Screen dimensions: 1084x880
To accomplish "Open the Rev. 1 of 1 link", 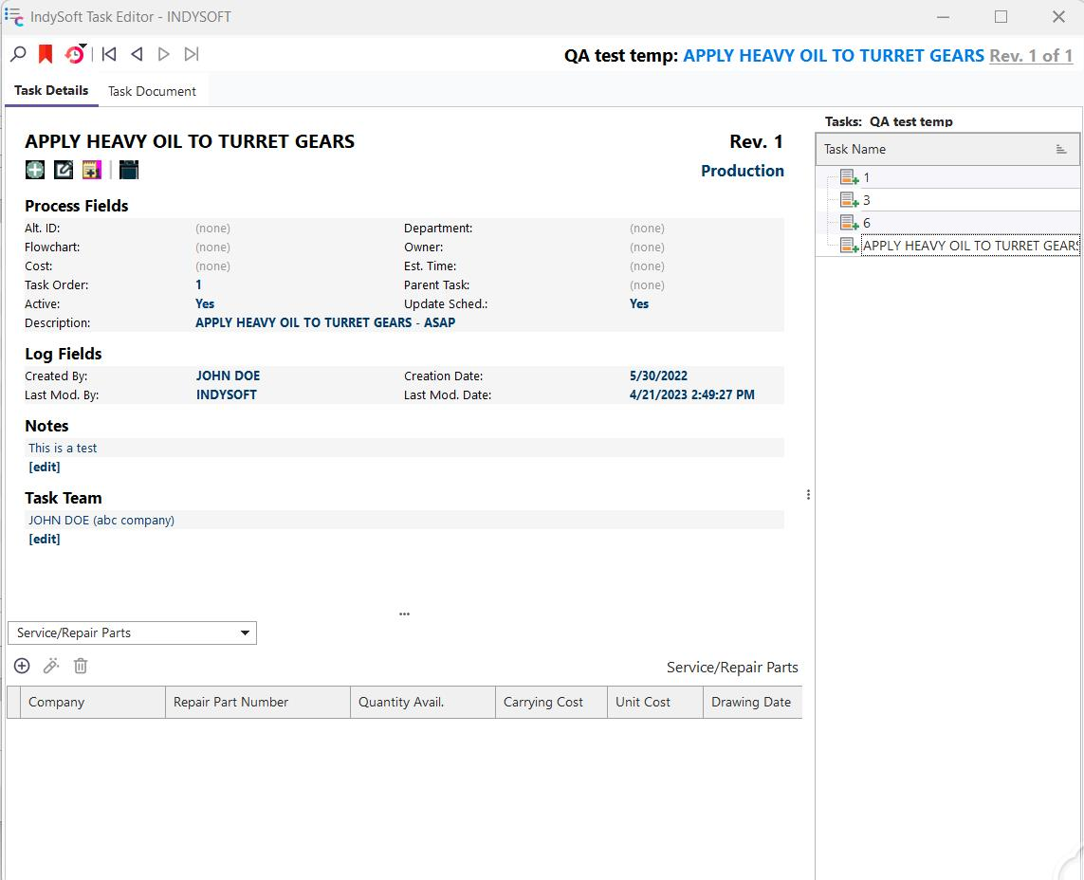I will pos(1031,56).
